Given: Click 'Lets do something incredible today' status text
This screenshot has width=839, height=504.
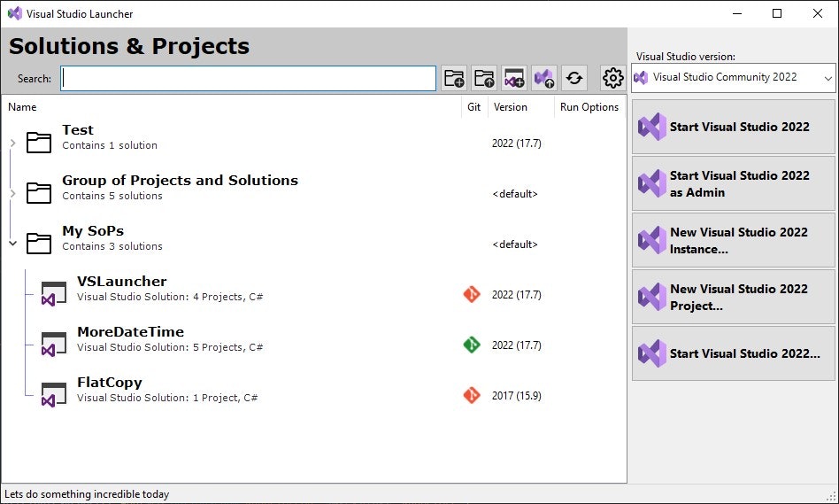Looking at the screenshot, I should [87, 494].
